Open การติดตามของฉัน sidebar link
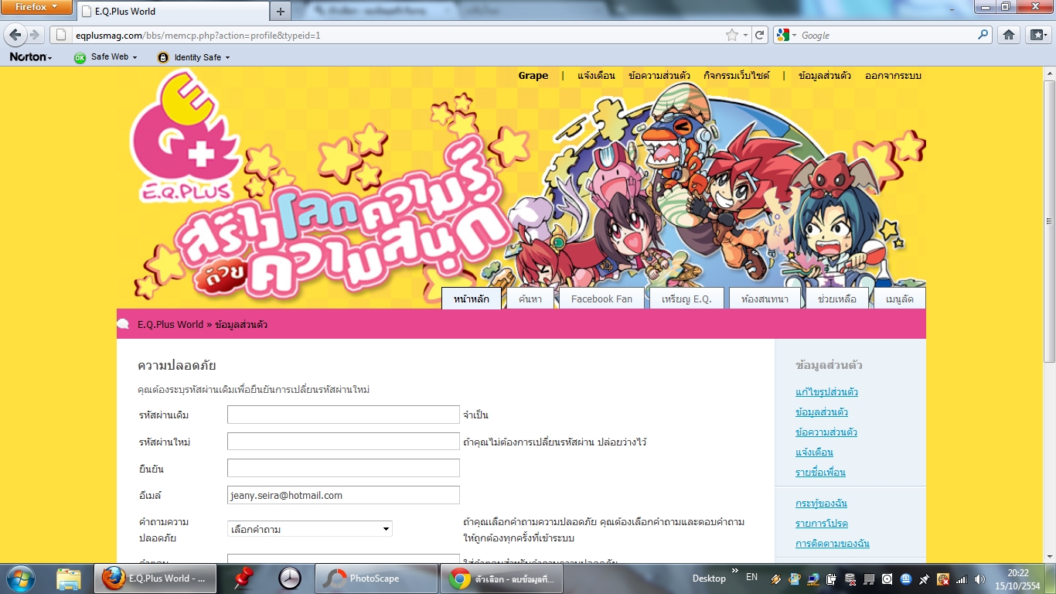 point(832,544)
